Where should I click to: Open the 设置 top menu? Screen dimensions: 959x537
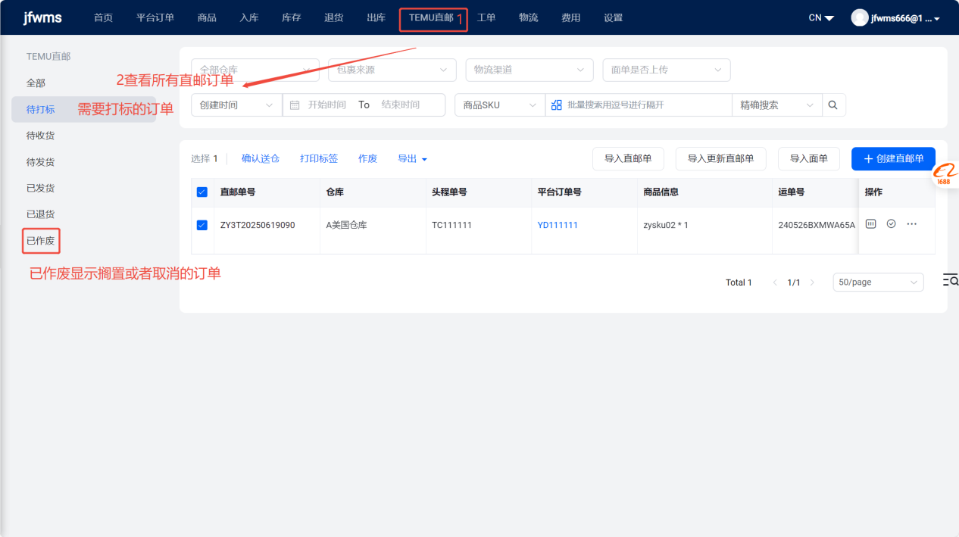[x=614, y=17]
